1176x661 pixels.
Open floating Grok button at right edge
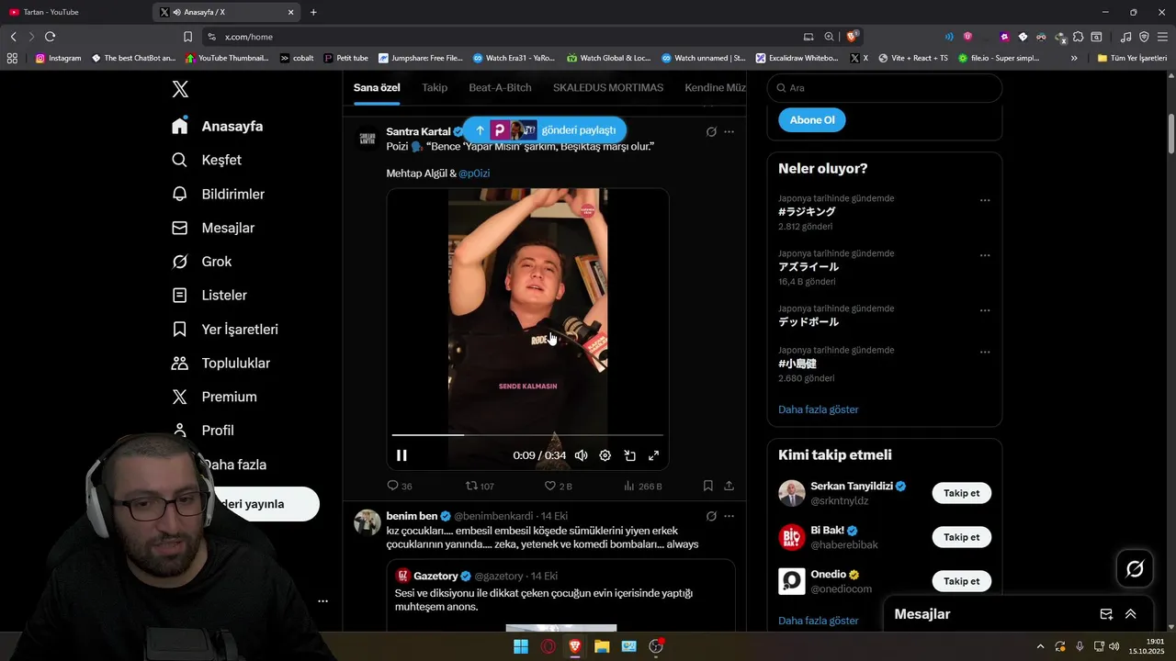(1135, 569)
